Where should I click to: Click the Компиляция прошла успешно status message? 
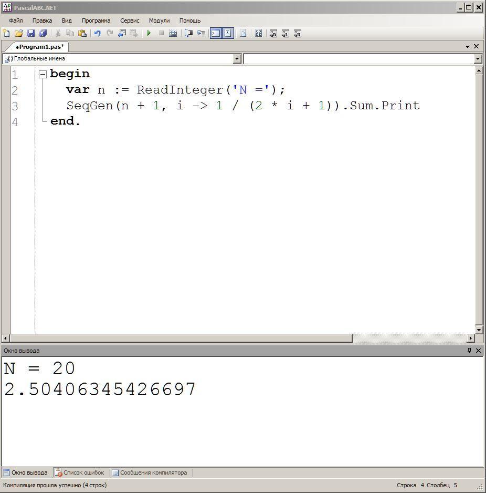pos(55,485)
